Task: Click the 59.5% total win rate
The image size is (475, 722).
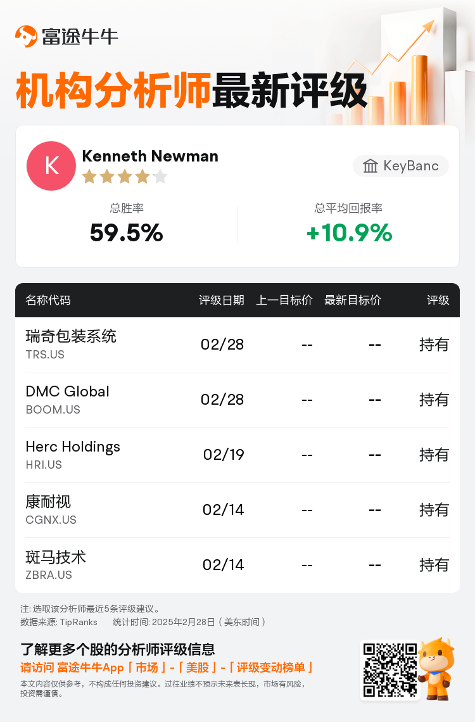Action: click(x=127, y=232)
